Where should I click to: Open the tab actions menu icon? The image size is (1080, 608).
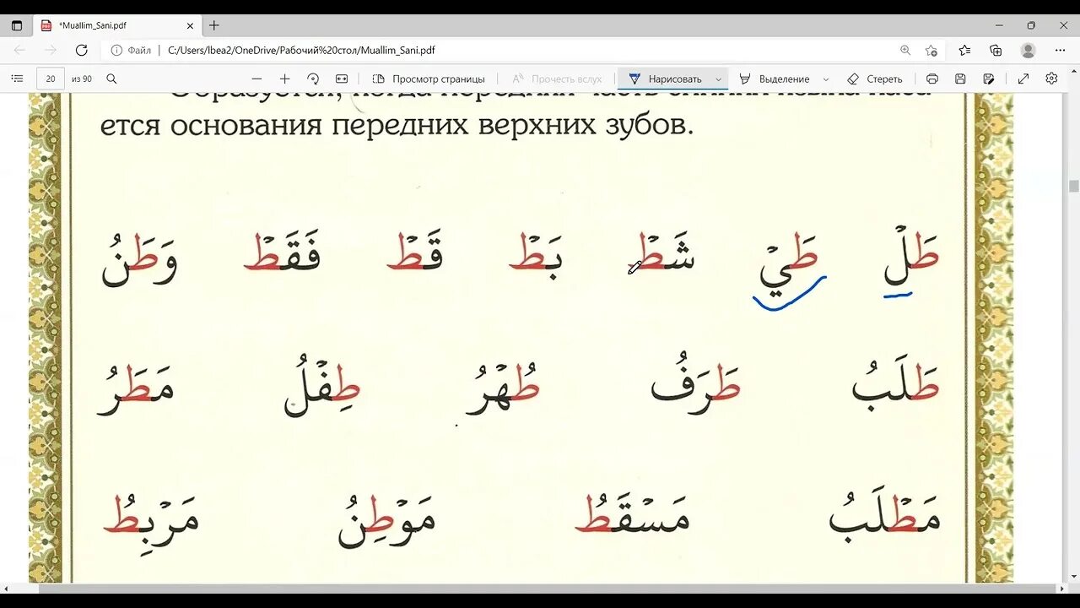coord(16,26)
